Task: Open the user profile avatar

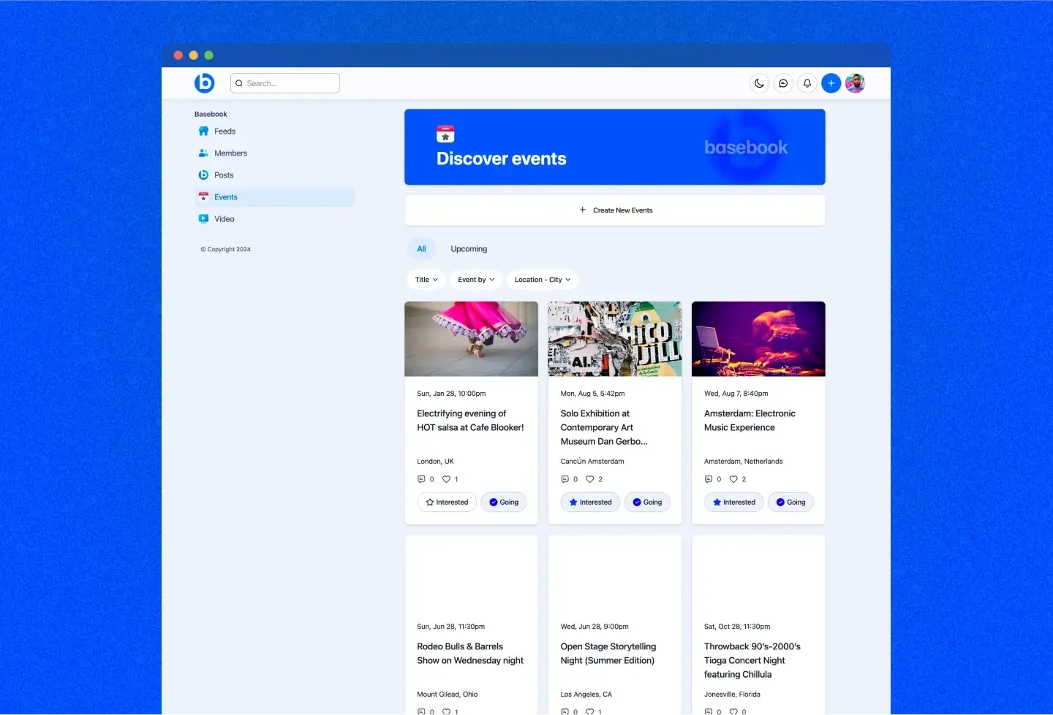Action: pos(855,83)
